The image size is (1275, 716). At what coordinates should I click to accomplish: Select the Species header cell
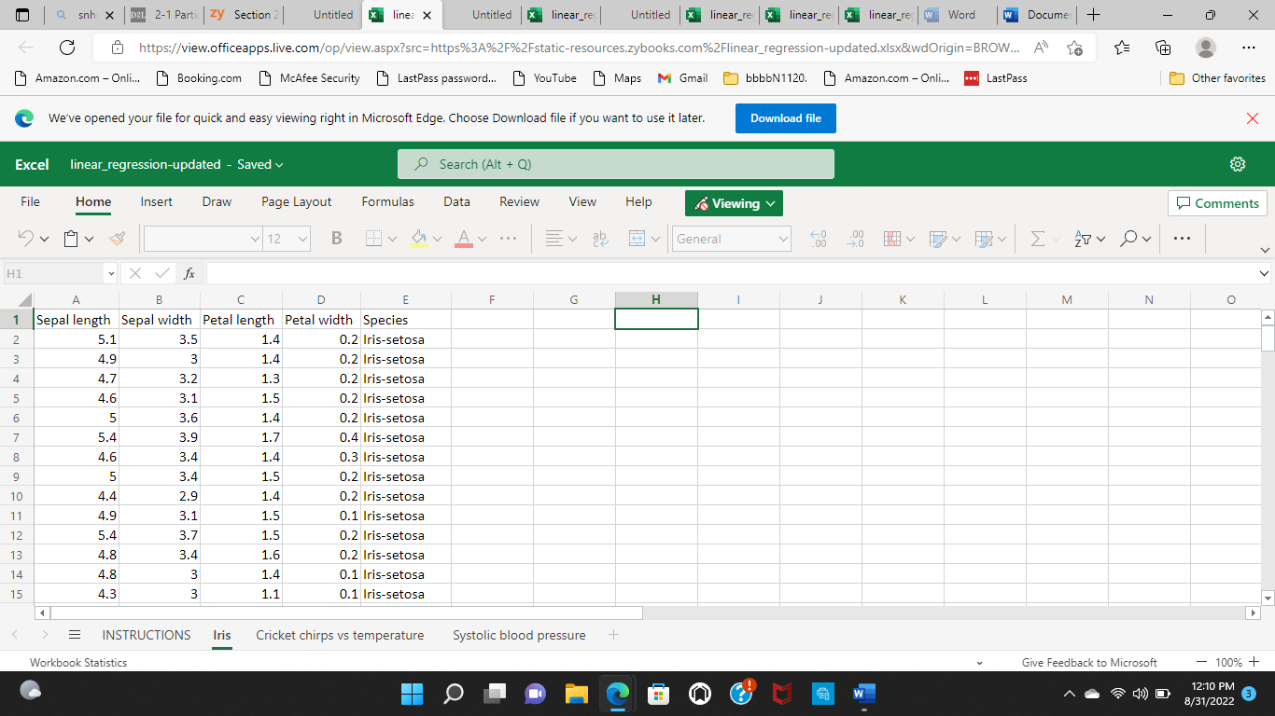click(x=406, y=320)
